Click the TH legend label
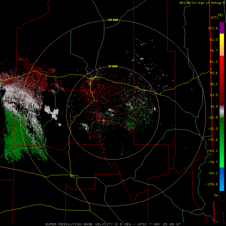Viewport: 226px width, 226px height. pos(216,196)
